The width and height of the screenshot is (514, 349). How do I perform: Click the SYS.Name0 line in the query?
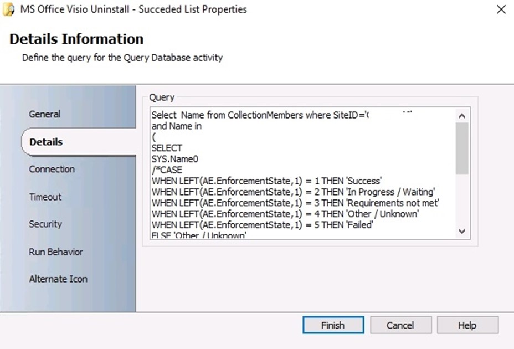[174, 159]
